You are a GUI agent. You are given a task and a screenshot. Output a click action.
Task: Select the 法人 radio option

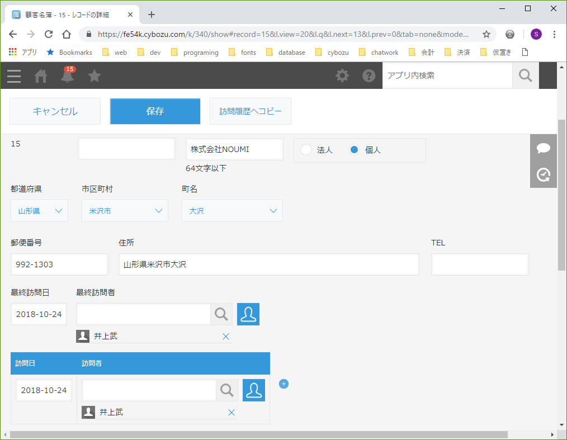click(306, 150)
